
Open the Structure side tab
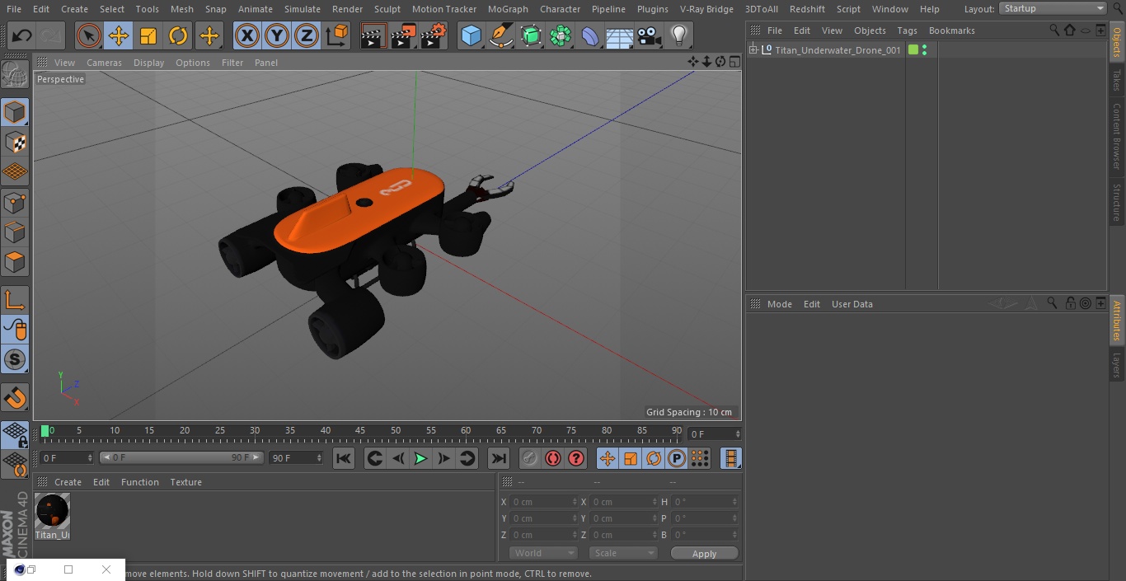1117,203
